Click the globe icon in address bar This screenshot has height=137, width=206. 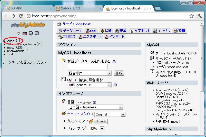click(28, 16)
